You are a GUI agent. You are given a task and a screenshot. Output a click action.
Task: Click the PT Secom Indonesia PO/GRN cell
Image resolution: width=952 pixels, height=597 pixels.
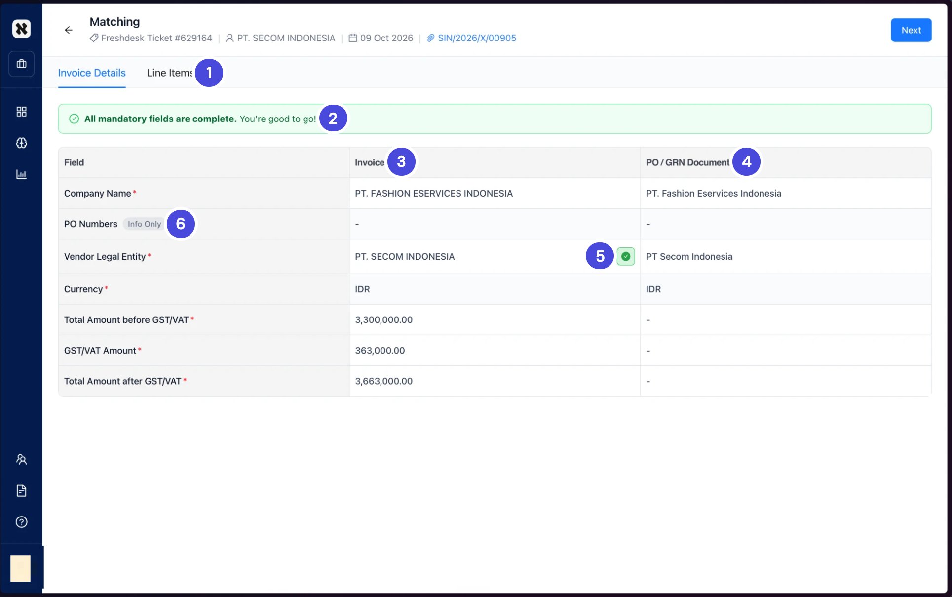786,256
